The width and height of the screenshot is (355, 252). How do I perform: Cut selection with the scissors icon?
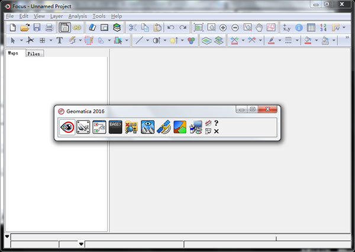[x=133, y=28]
